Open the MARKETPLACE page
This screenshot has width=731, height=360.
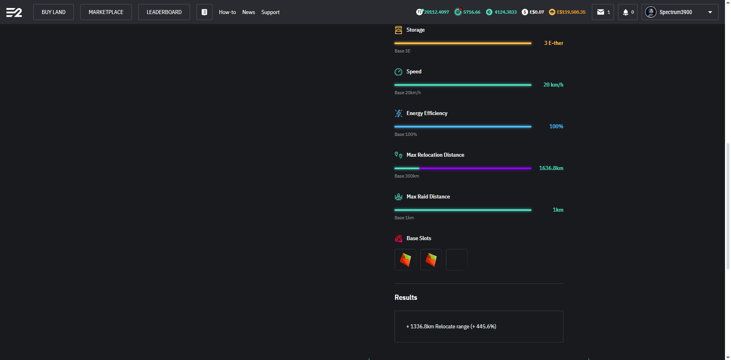[x=106, y=12]
